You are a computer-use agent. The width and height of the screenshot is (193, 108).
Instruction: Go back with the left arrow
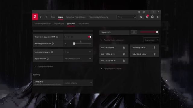coord(40,17)
